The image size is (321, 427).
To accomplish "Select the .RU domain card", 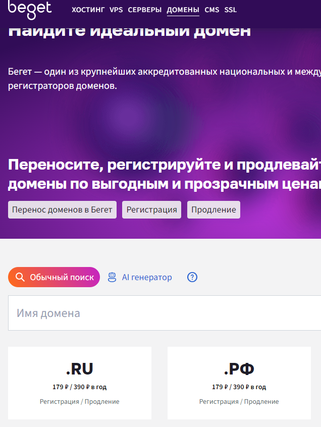I will point(80,383).
